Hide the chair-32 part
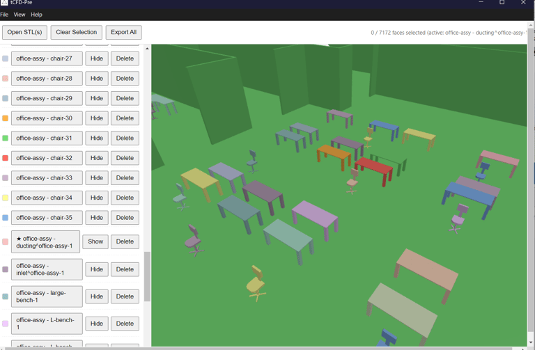 tap(97, 158)
